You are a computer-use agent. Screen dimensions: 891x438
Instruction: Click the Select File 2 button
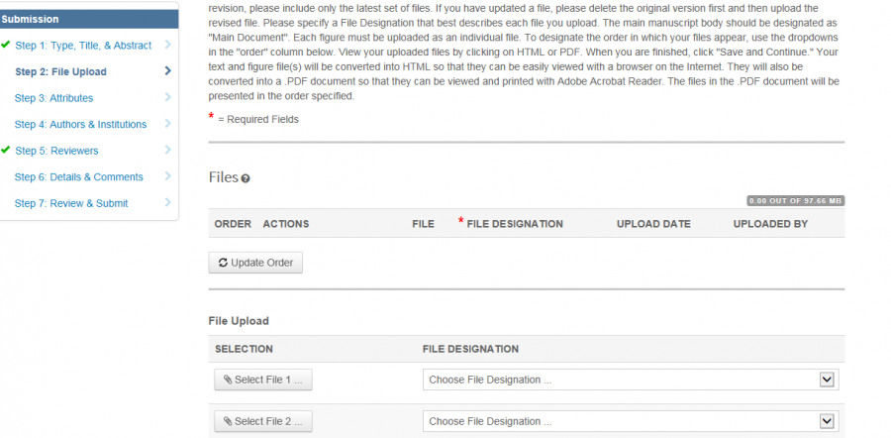pyautogui.click(x=263, y=421)
